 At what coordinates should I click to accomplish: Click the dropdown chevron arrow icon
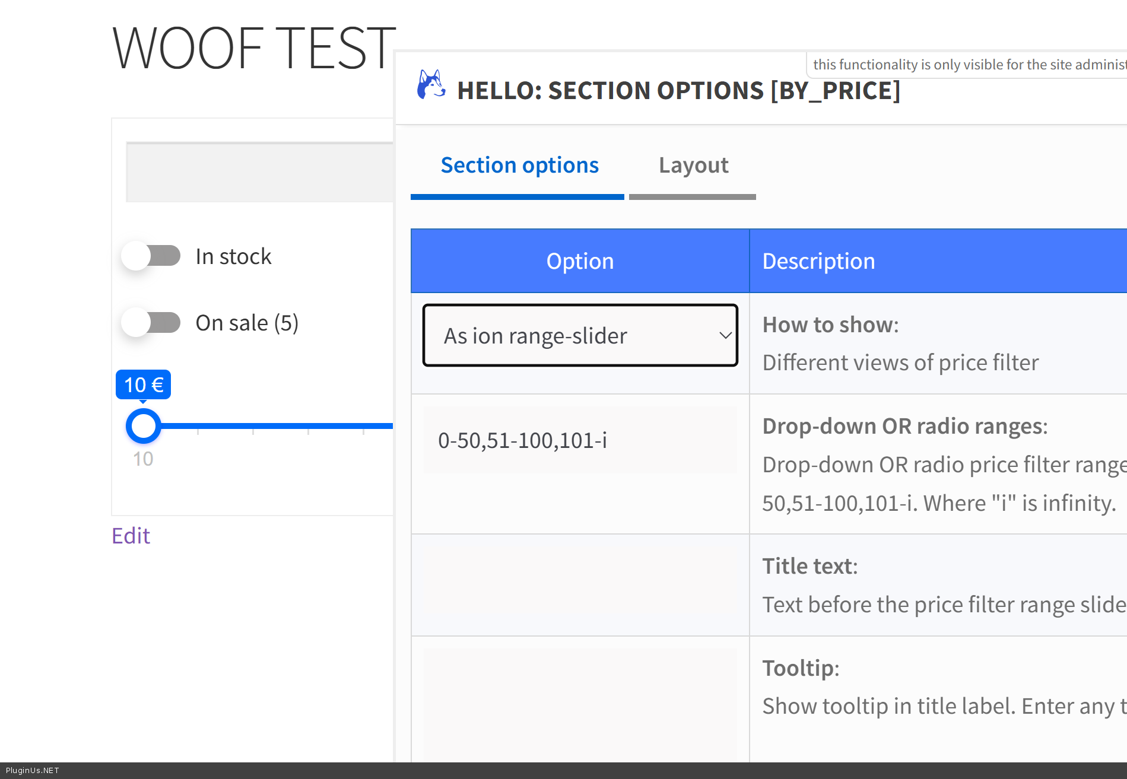725,336
